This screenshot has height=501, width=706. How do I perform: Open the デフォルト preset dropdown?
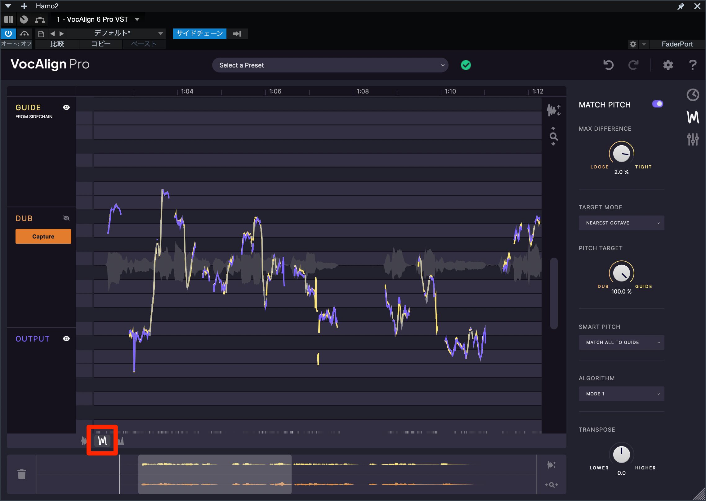click(x=116, y=33)
